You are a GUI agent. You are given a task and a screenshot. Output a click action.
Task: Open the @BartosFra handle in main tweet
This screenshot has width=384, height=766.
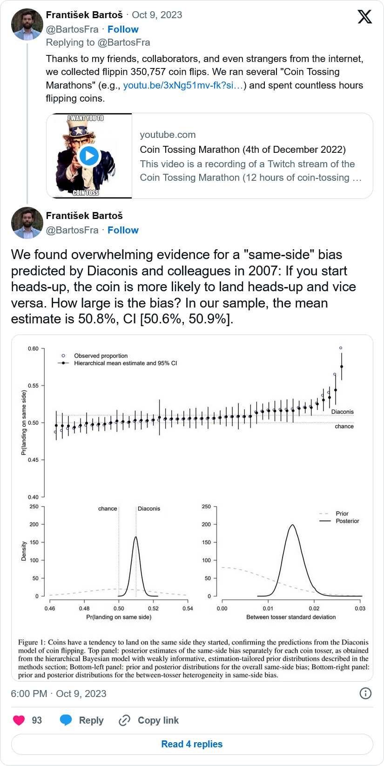(72, 230)
